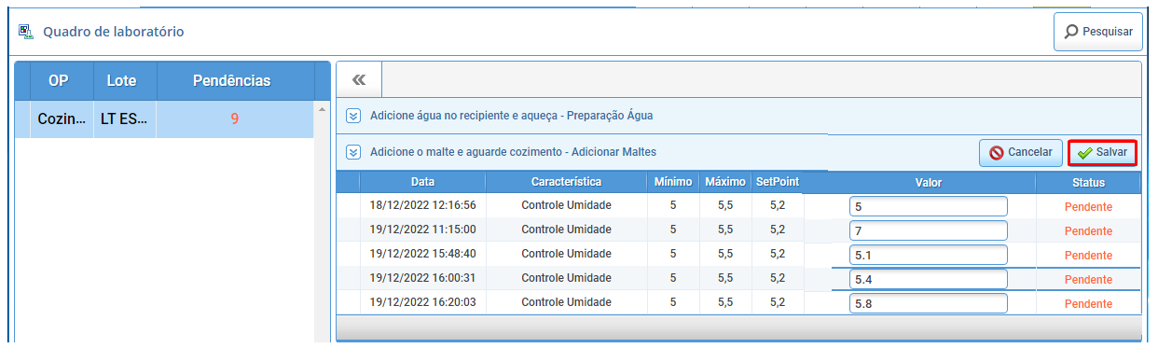Sort the table by the Data column header
This screenshot has height=348, width=1158.
click(x=422, y=182)
